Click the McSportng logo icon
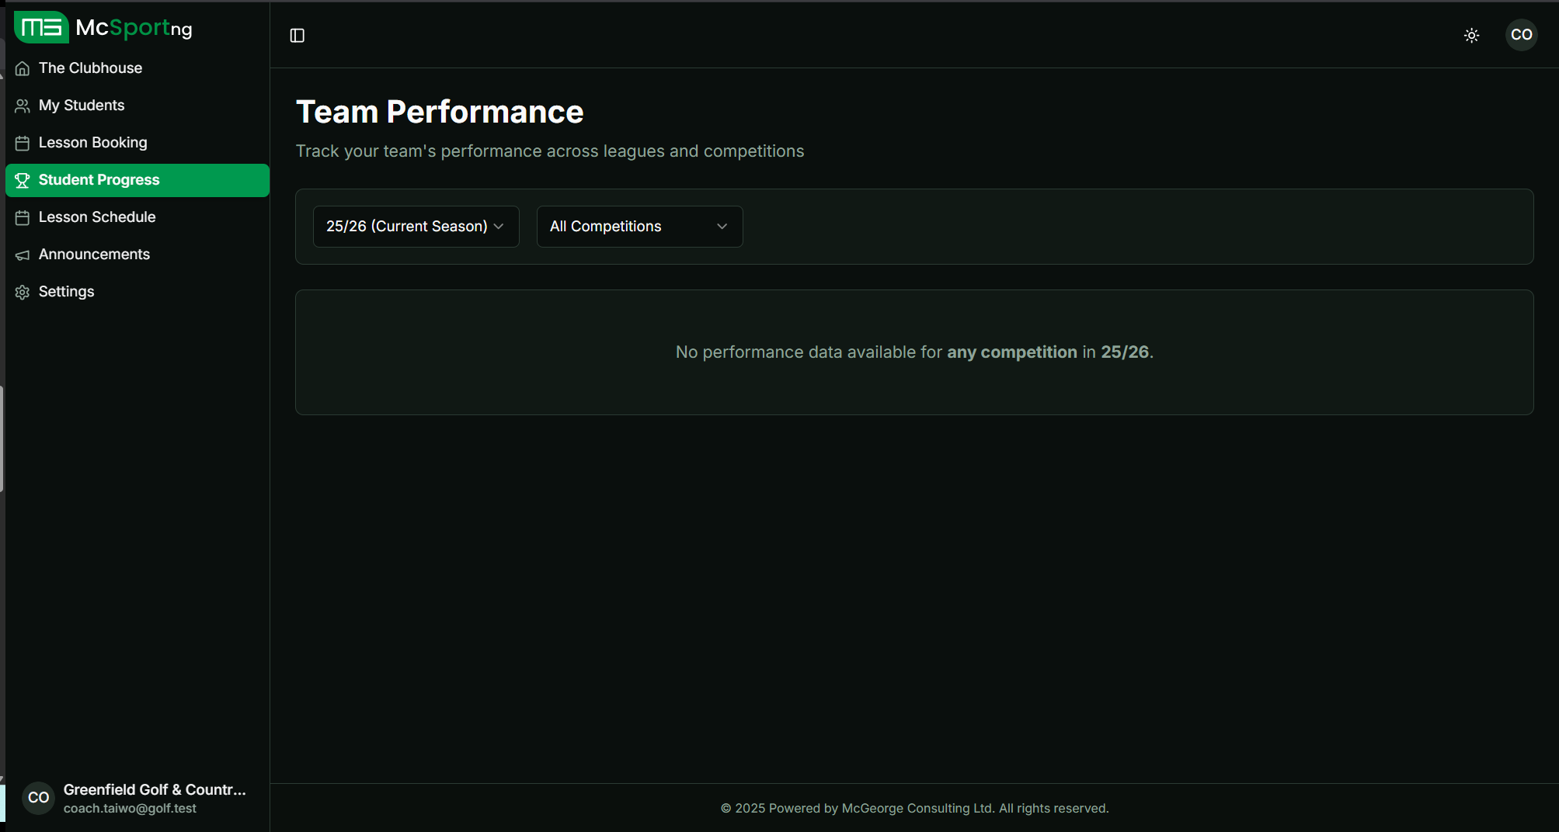1559x832 pixels. coord(41,28)
